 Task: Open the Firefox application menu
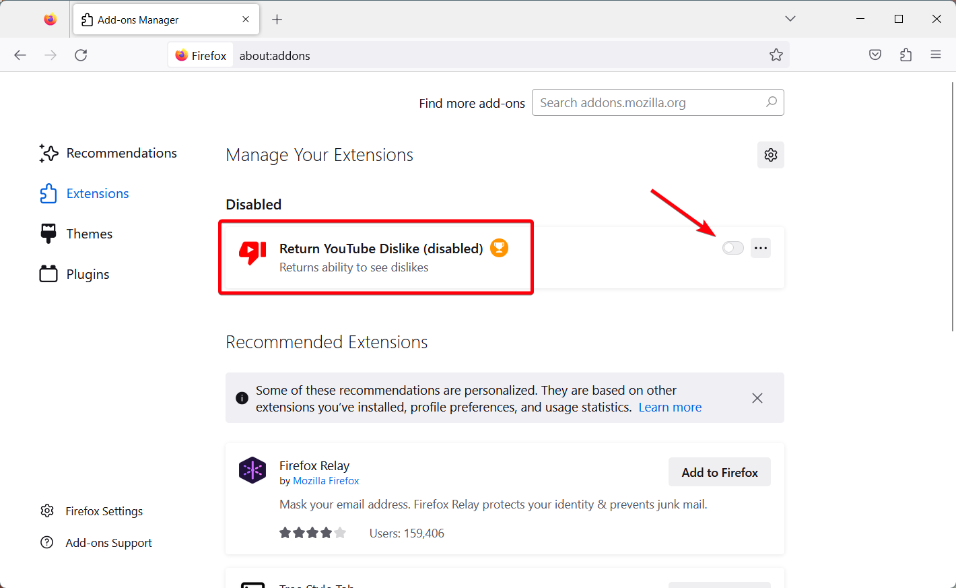click(x=936, y=55)
